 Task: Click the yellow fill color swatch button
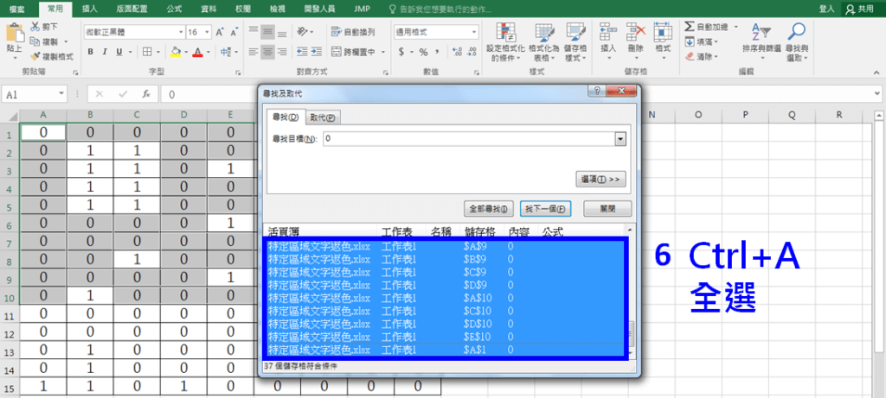(x=175, y=52)
